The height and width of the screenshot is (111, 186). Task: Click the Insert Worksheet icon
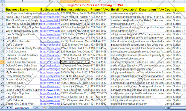(x=45, y=108)
